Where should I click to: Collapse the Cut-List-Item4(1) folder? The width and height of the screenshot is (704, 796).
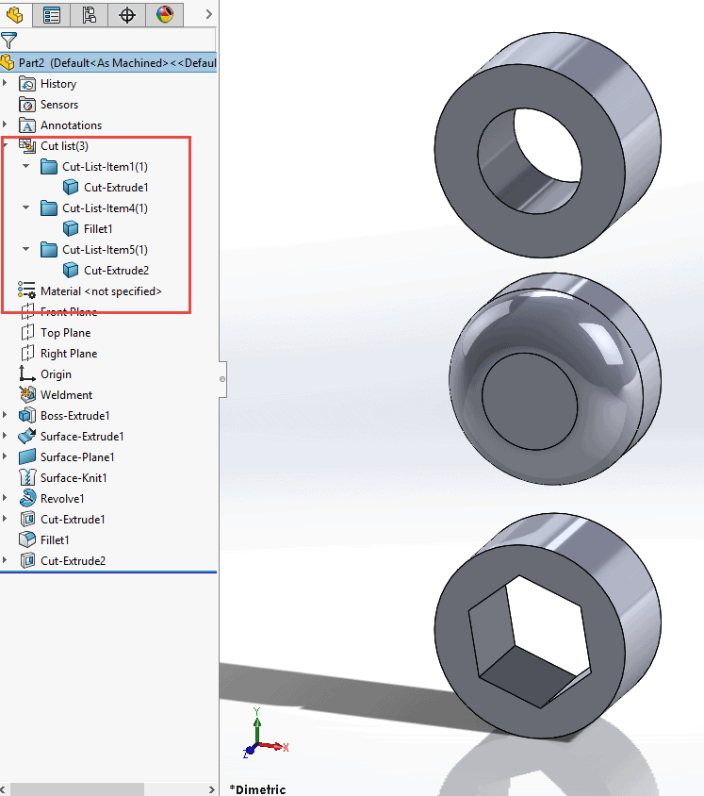[25, 207]
